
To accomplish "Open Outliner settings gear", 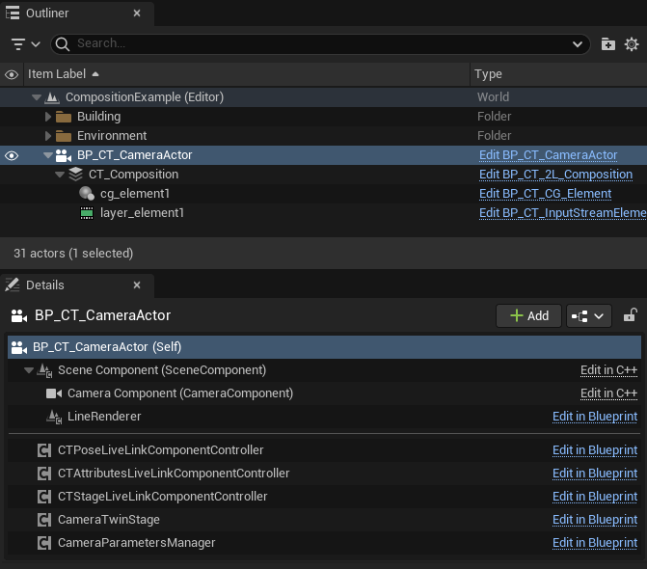I will pos(632,44).
